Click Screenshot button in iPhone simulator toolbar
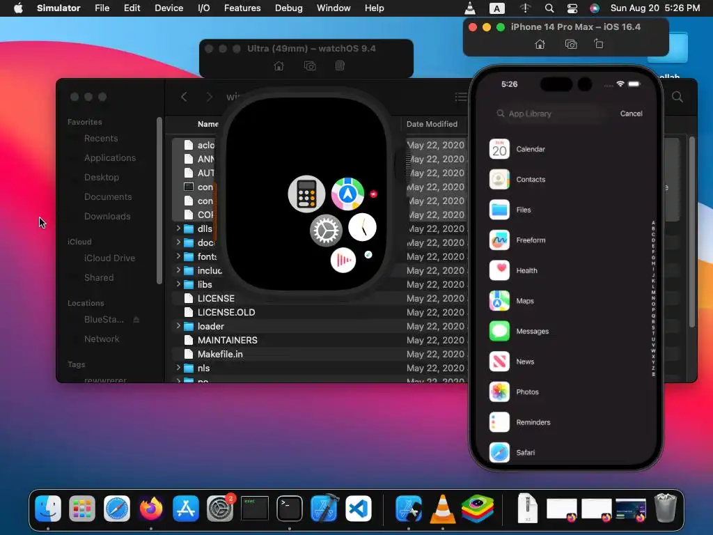The height and width of the screenshot is (535, 713). 571,44
